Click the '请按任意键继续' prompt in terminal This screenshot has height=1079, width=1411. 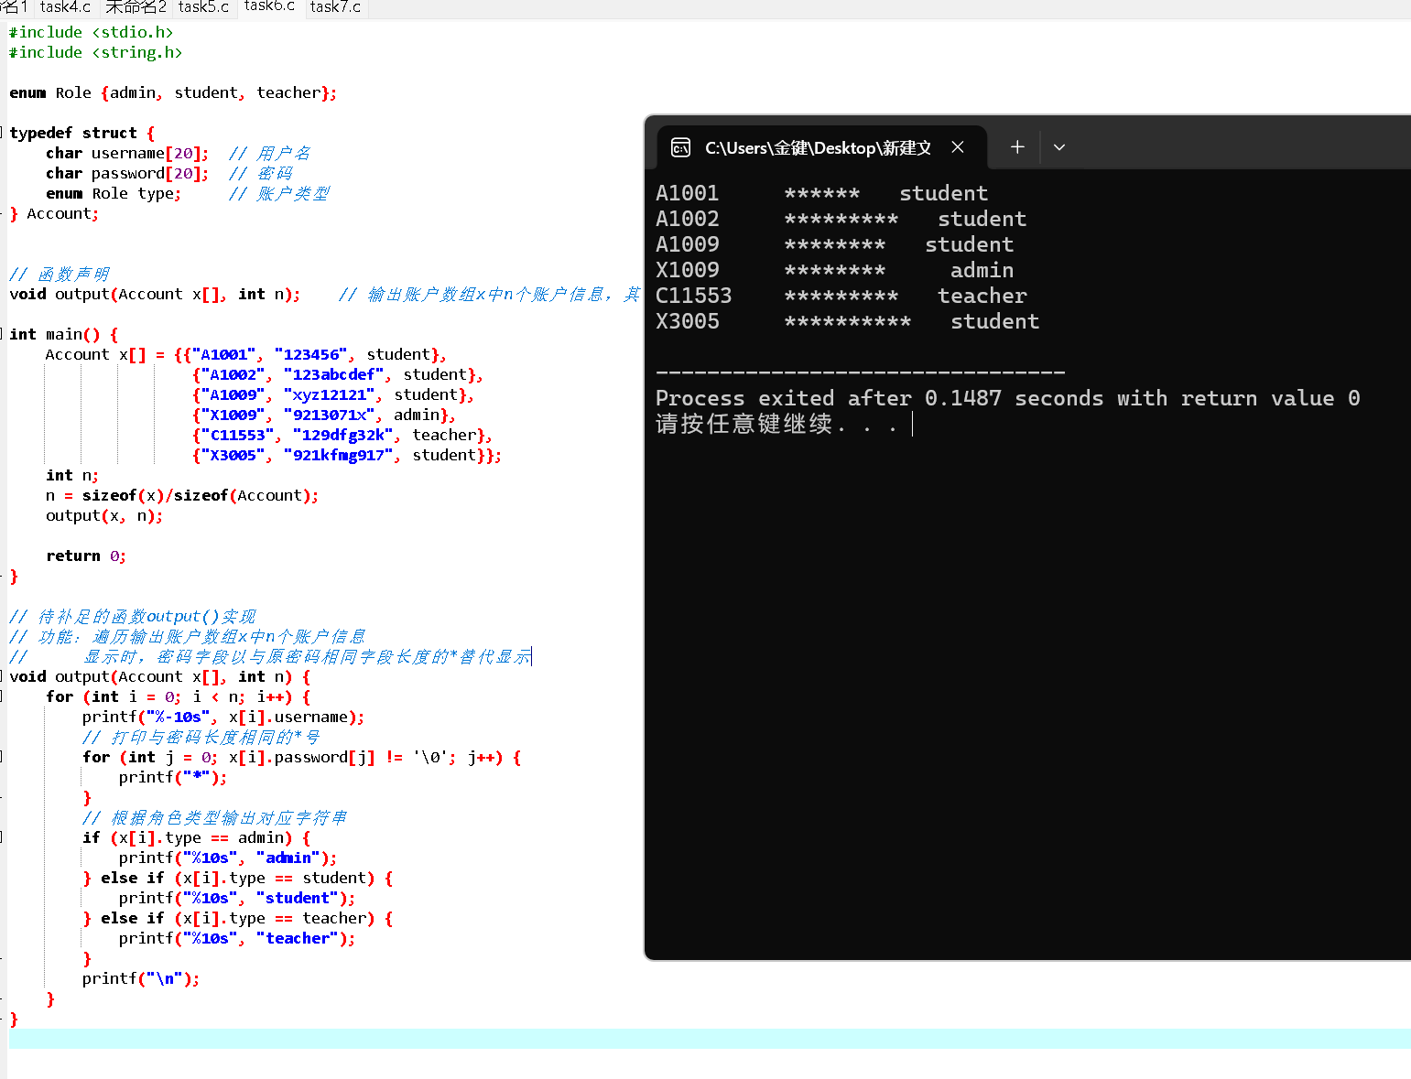coord(776,424)
